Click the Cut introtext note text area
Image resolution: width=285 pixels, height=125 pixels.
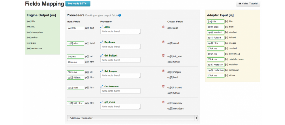tap(121, 91)
